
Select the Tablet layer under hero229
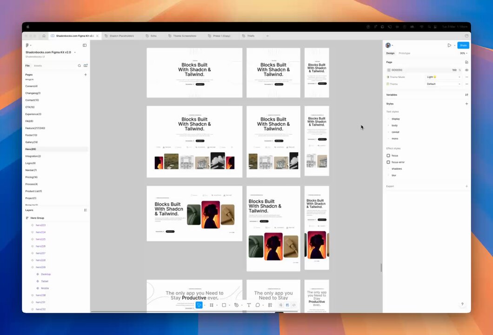coord(45,281)
